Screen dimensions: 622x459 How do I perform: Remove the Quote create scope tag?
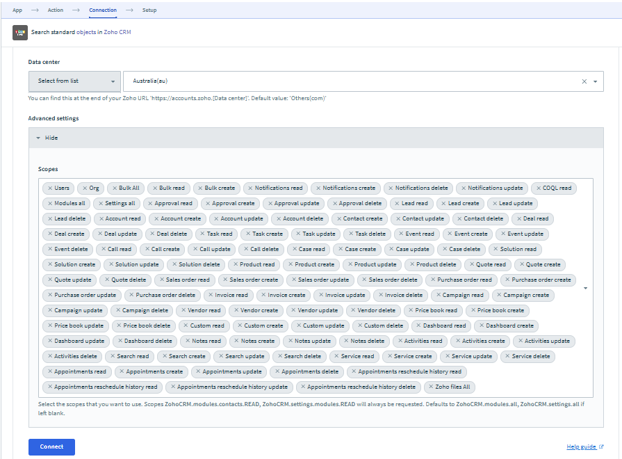point(522,264)
